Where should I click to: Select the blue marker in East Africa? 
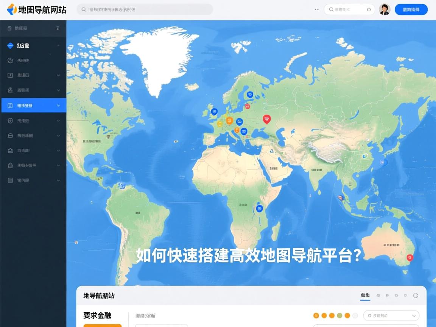point(259,208)
